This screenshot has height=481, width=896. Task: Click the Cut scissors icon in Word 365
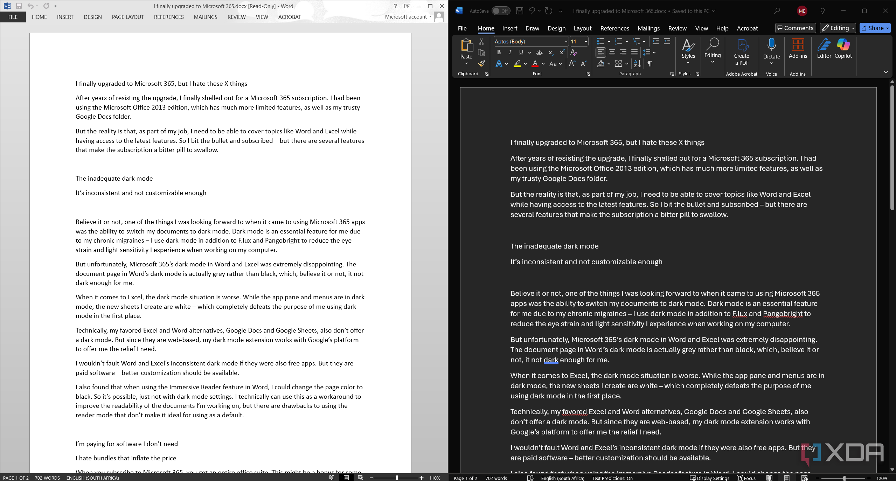point(481,42)
